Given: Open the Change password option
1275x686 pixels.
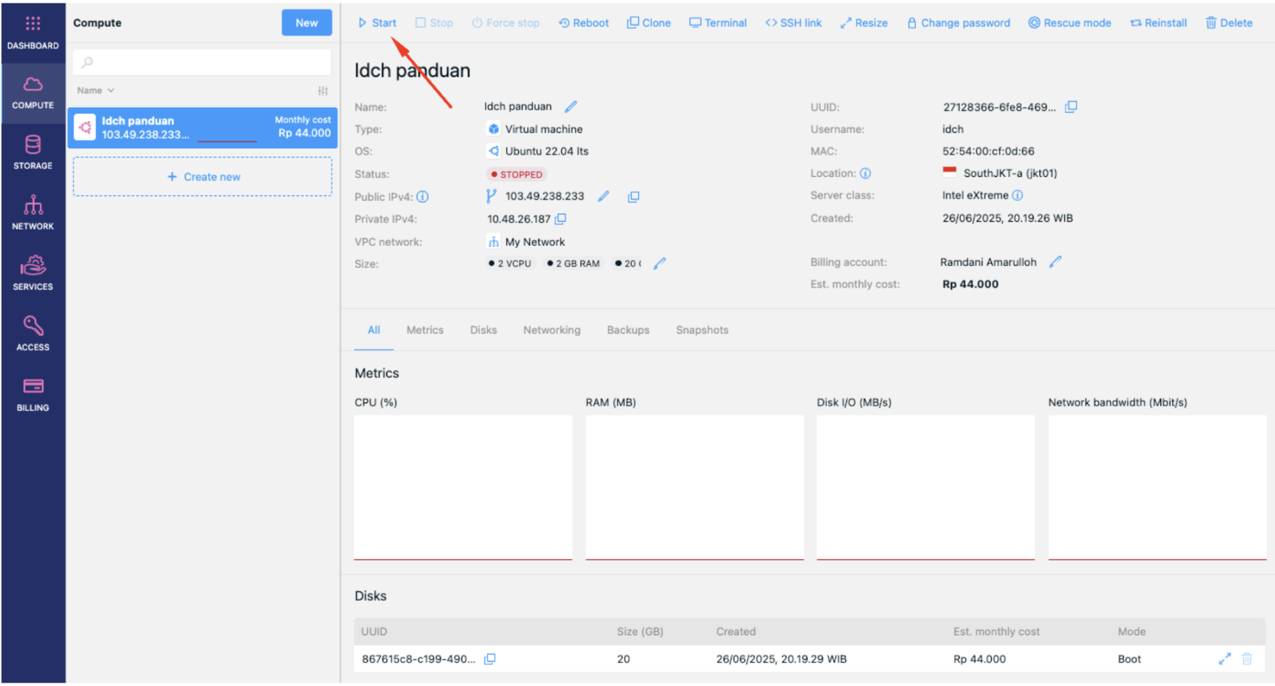Looking at the screenshot, I should click(x=959, y=23).
